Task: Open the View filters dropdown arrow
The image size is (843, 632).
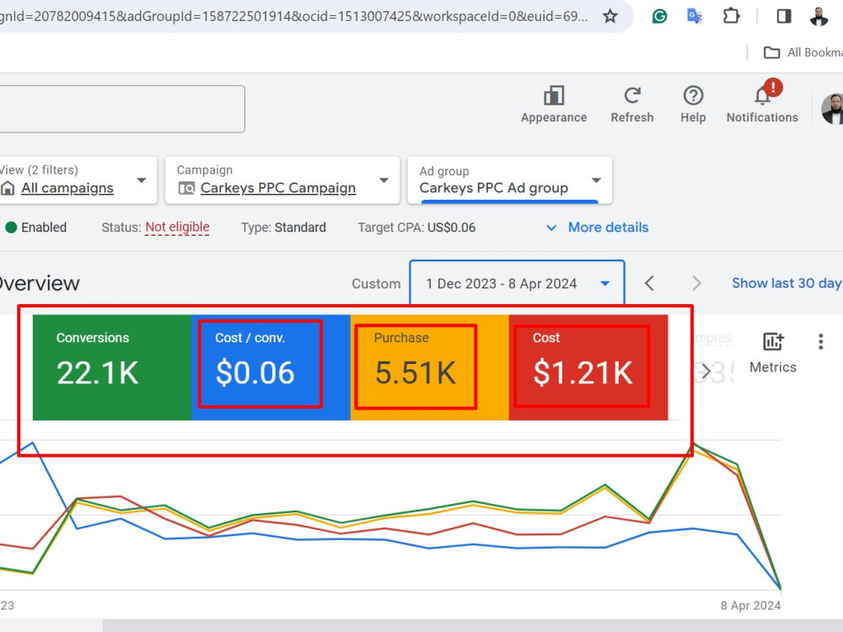Action: 142,180
